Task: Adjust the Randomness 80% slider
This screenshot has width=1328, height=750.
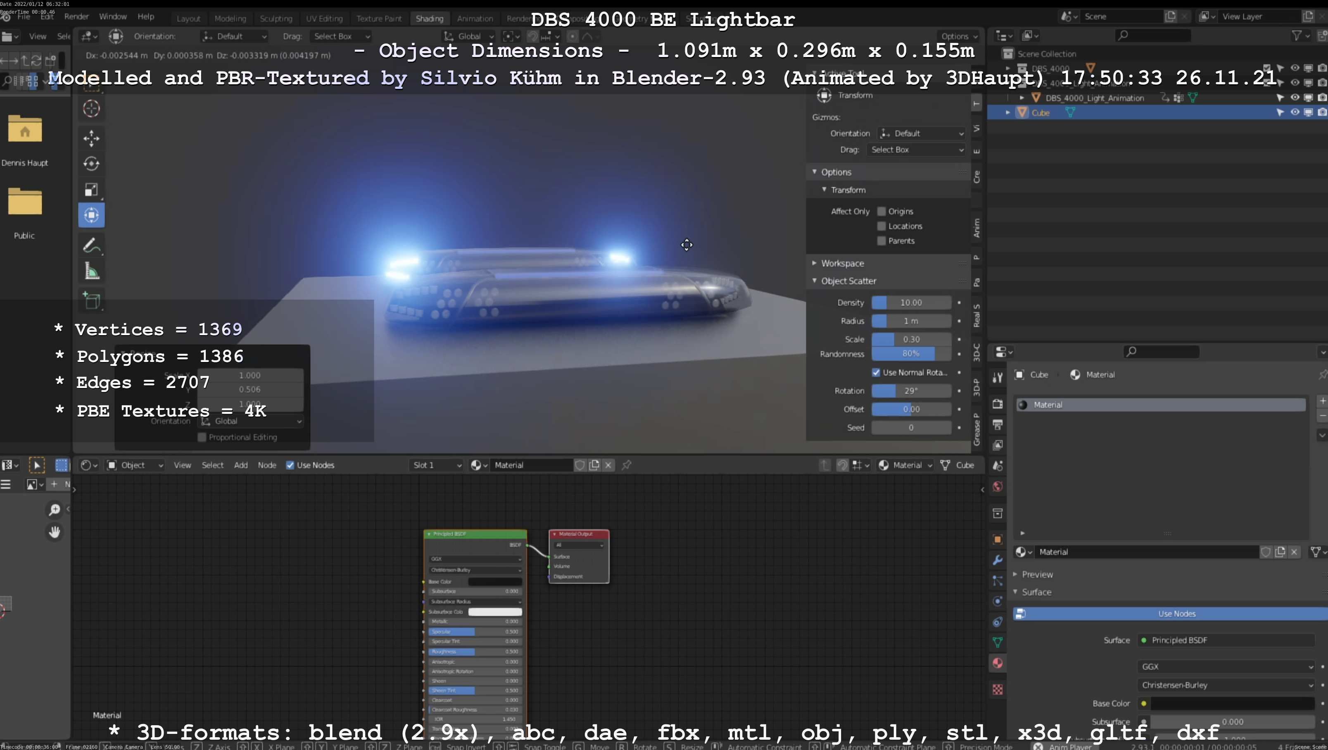Action: pos(911,354)
